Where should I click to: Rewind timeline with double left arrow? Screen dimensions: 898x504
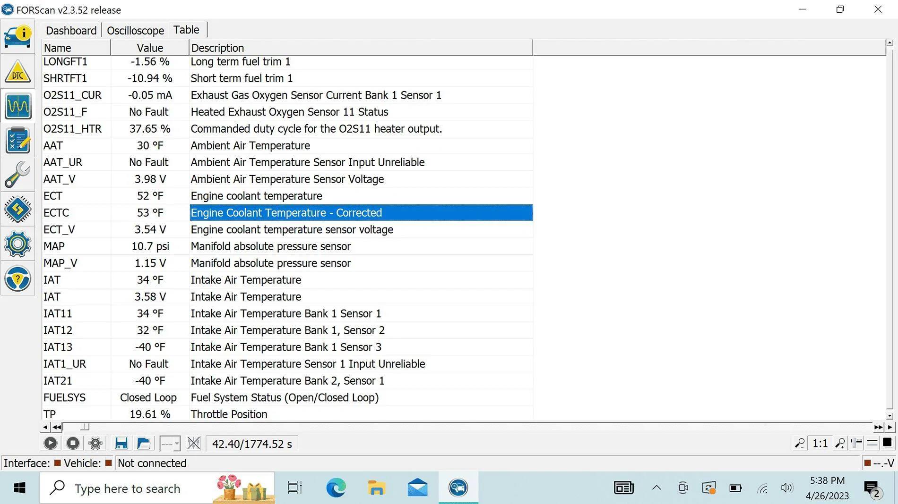pyautogui.click(x=57, y=427)
